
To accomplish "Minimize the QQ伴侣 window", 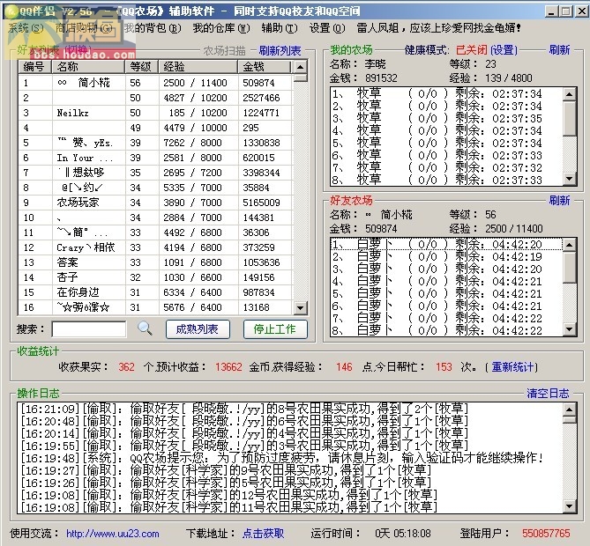I will tap(551, 11).
